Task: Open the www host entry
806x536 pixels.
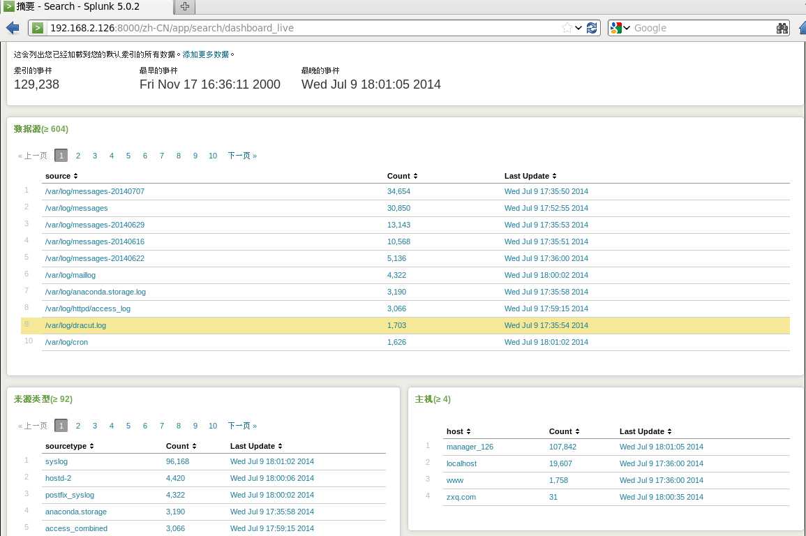Action: point(454,480)
